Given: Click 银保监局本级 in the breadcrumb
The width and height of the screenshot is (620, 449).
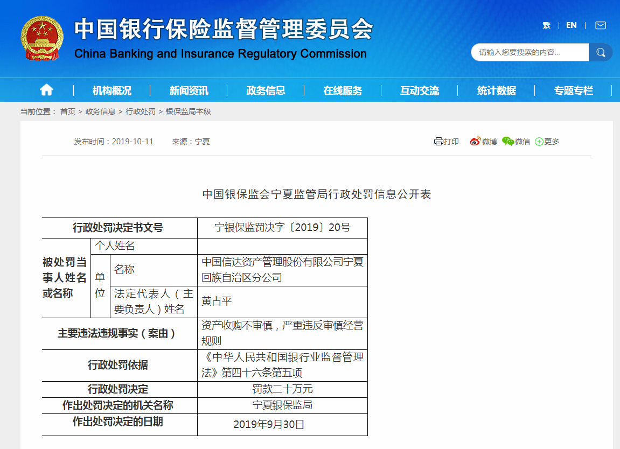Looking at the screenshot, I should (x=188, y=112).
